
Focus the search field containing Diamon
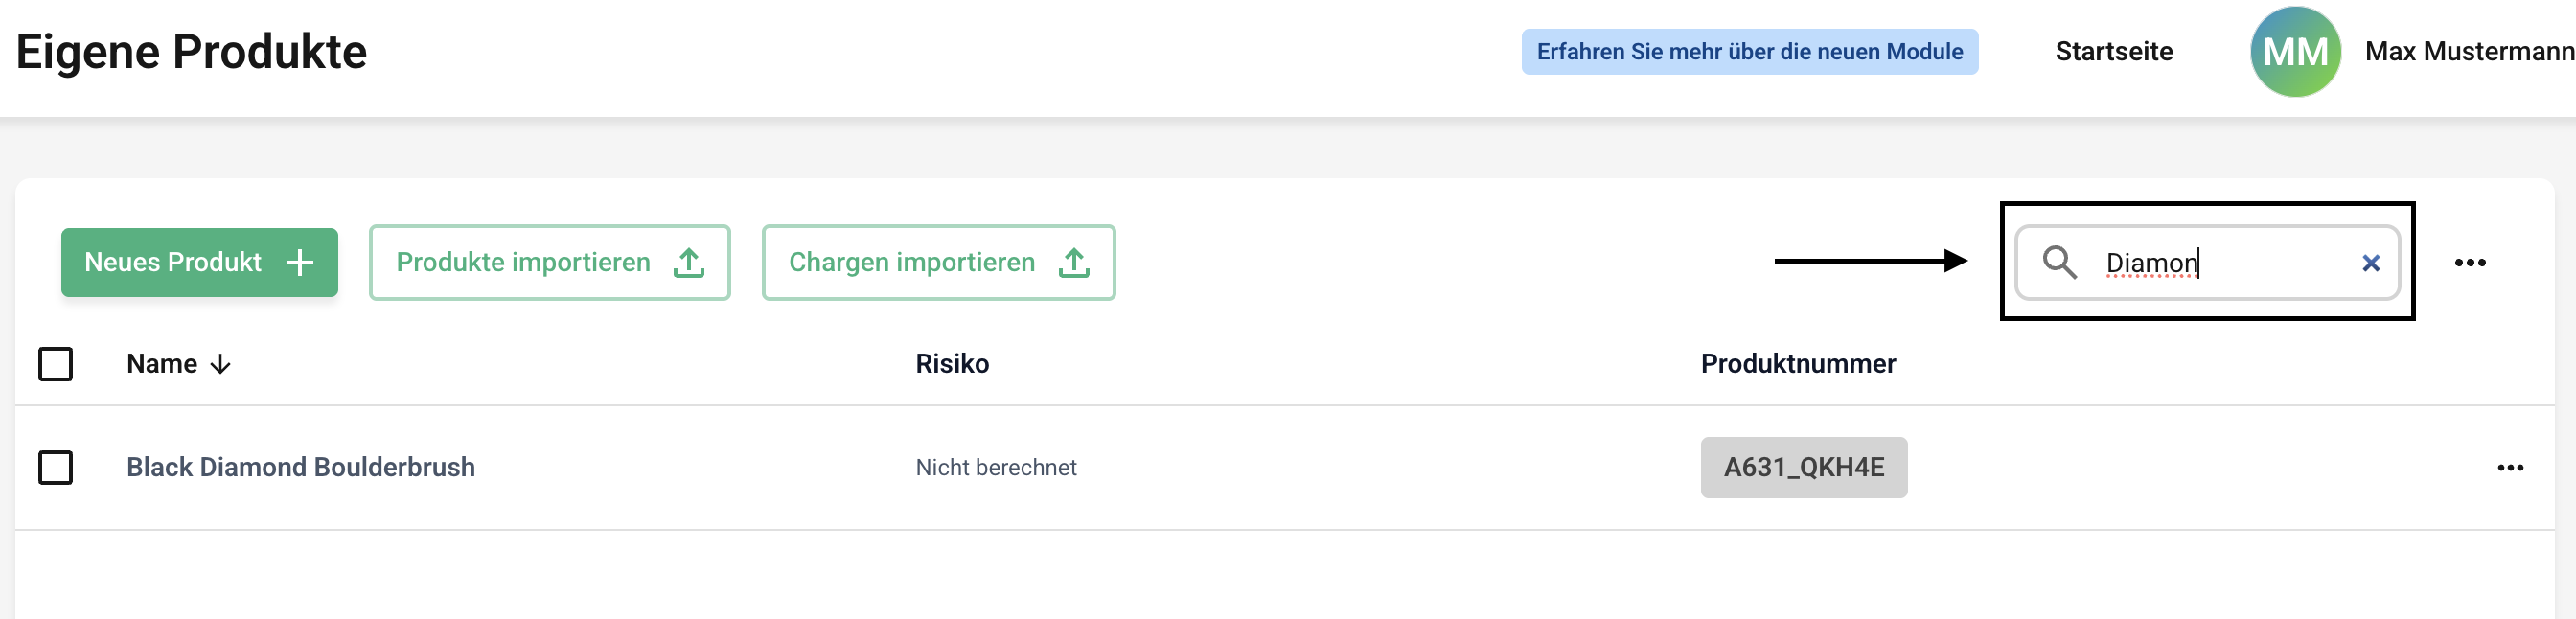coord(2220,263)
